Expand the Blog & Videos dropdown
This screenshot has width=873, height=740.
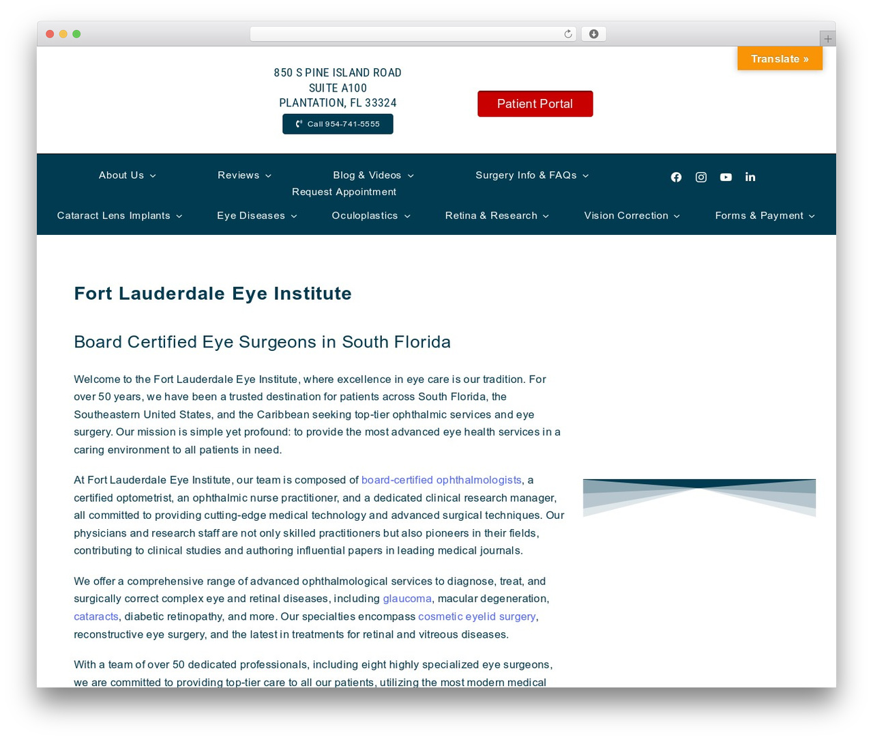[374, 175]
